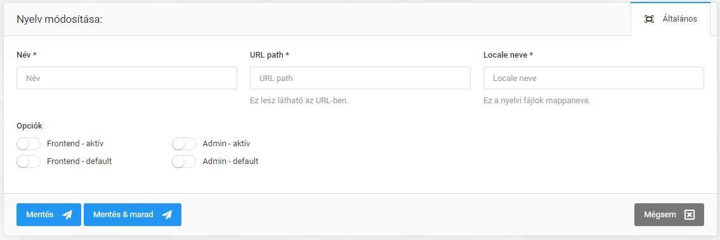Click the Frontend - default label text
The height and width of the screenshot is (240, 720).
(x=79, y=161)
